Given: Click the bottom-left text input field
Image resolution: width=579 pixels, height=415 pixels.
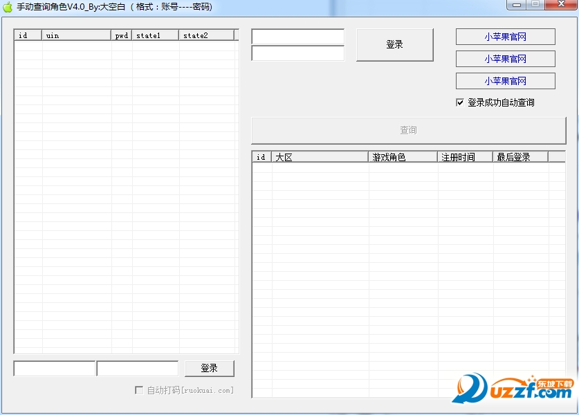Looking at the screenshot, I should pos(55,369).
